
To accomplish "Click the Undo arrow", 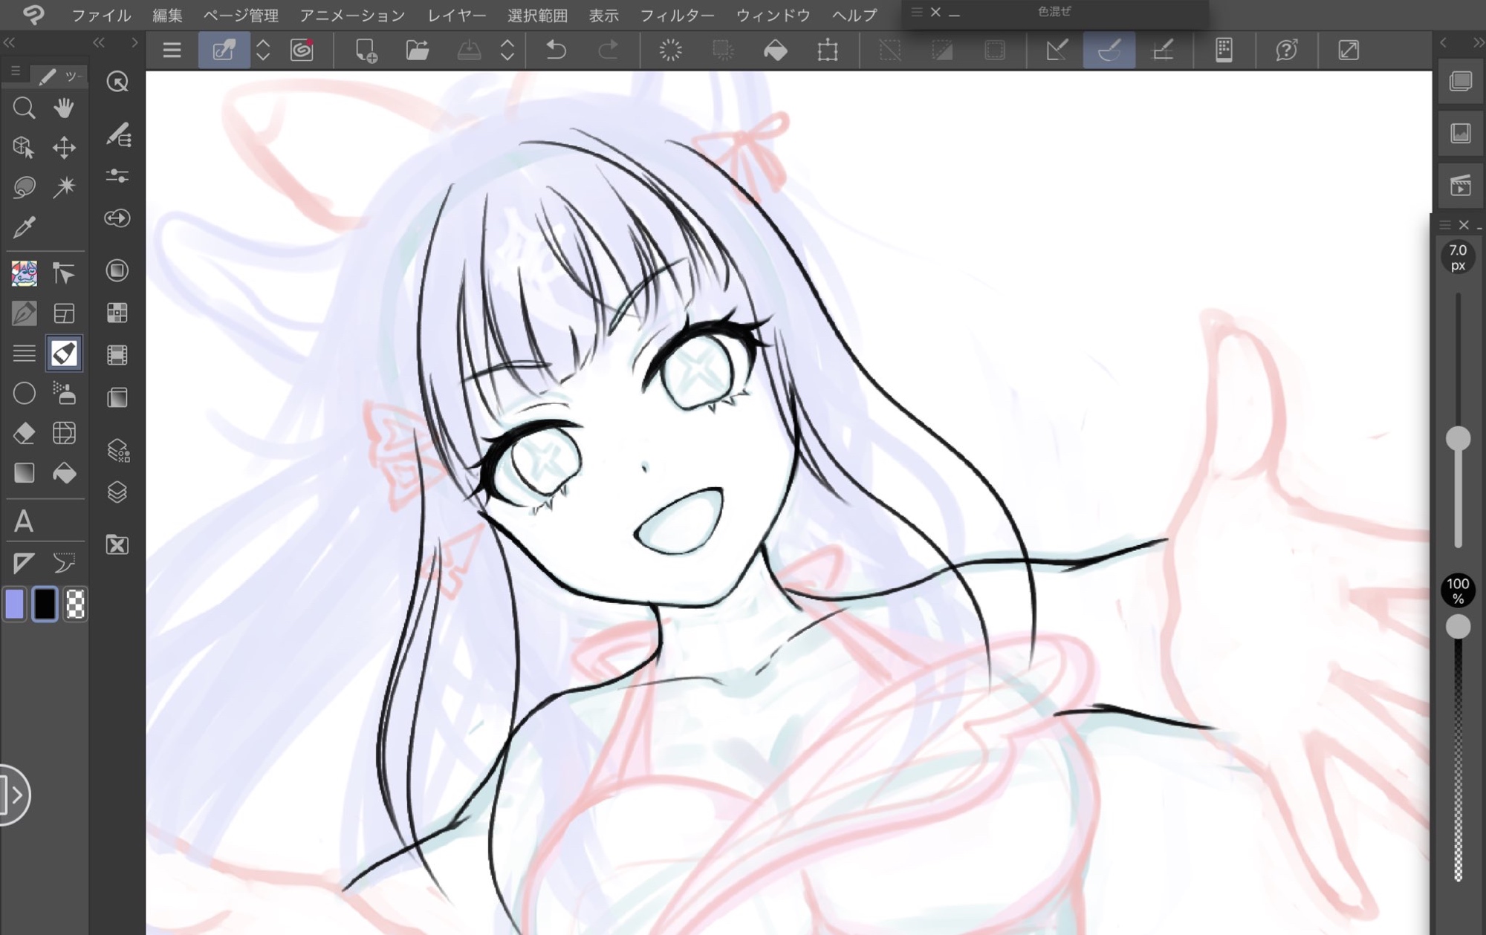I will click(556, 51).
